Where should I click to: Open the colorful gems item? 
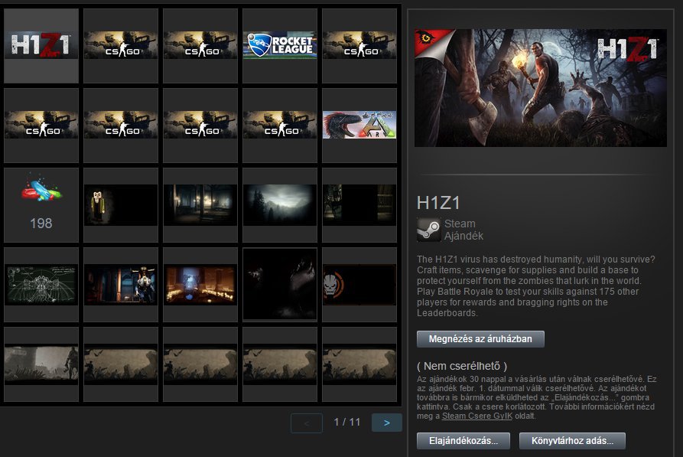[x=41, y=205]
